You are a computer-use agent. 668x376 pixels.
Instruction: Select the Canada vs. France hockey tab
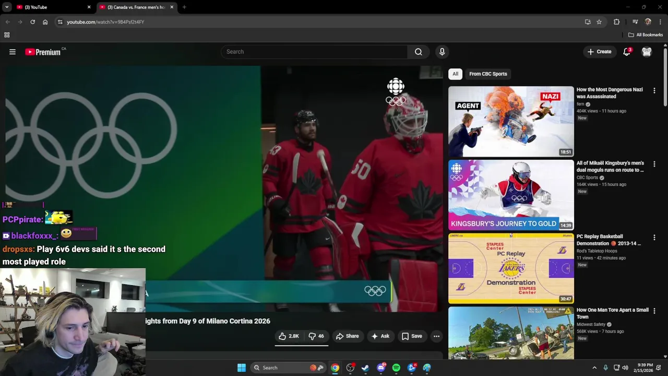(137, 7)
